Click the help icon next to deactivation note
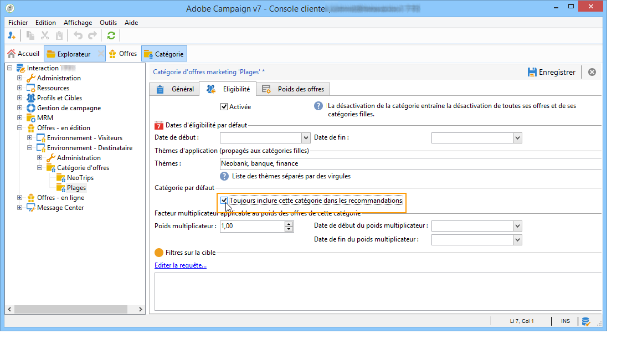 tap(318, 106)
